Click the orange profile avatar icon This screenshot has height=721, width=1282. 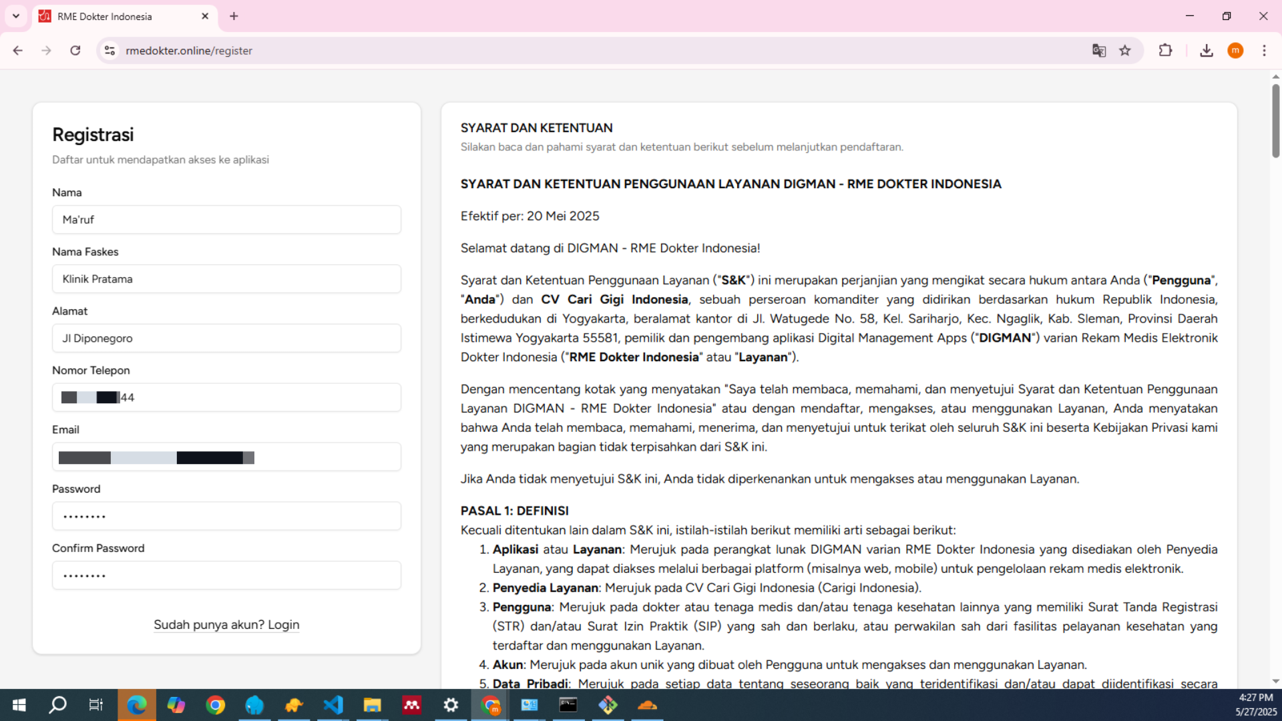[1235, 51]
